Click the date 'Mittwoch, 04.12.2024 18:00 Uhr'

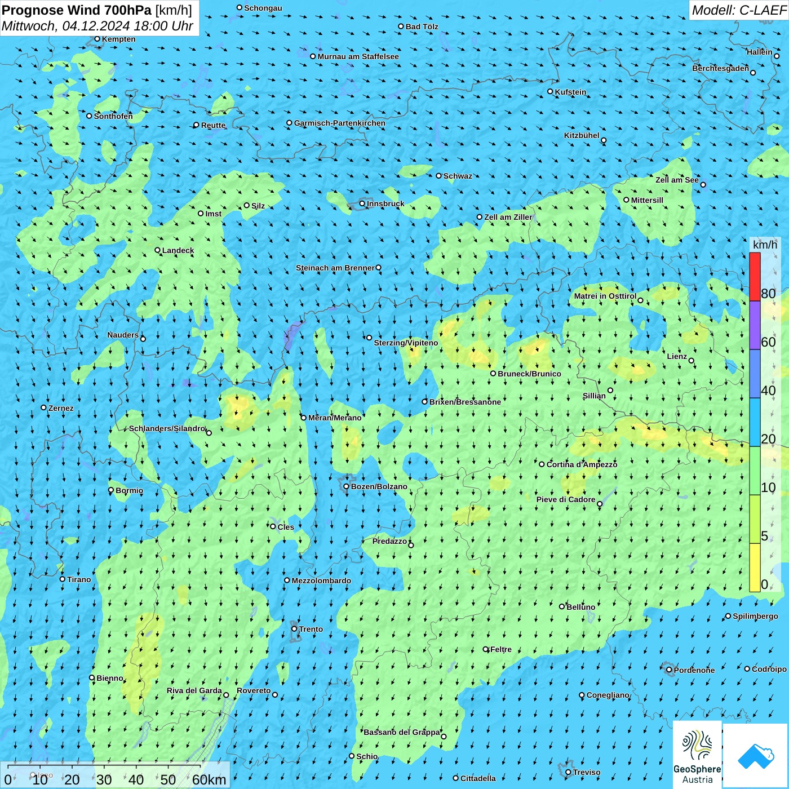(97, 26)
